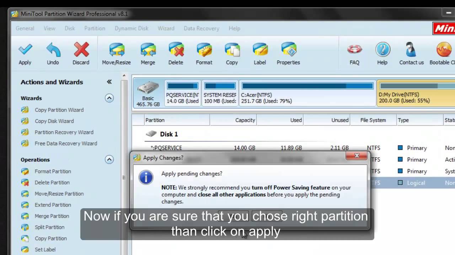The image size is (455, 255).
Task: Open the Help menu
Action: click(234, 28)
